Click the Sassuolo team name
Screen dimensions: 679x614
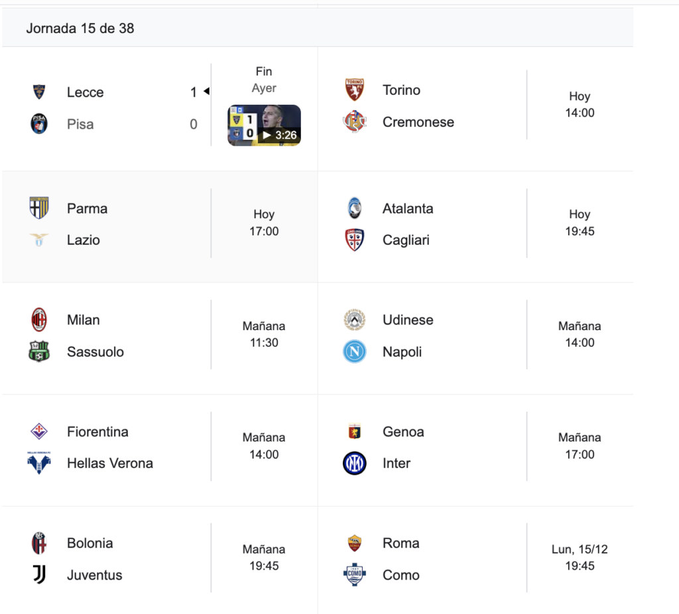tap(95, 351)
